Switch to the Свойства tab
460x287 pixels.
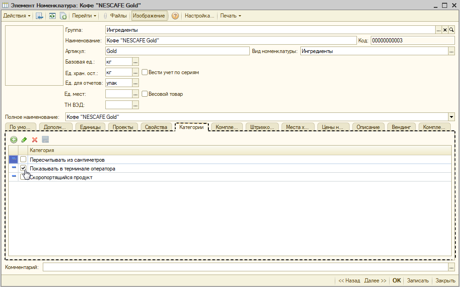point(156,127)
